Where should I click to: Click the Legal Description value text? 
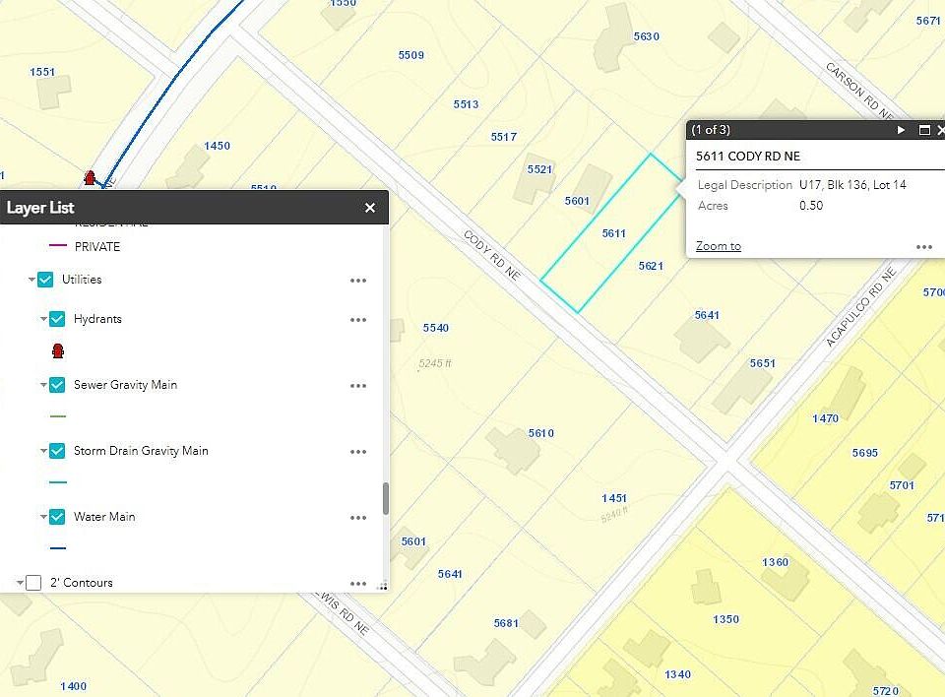(x=852, y=184)
